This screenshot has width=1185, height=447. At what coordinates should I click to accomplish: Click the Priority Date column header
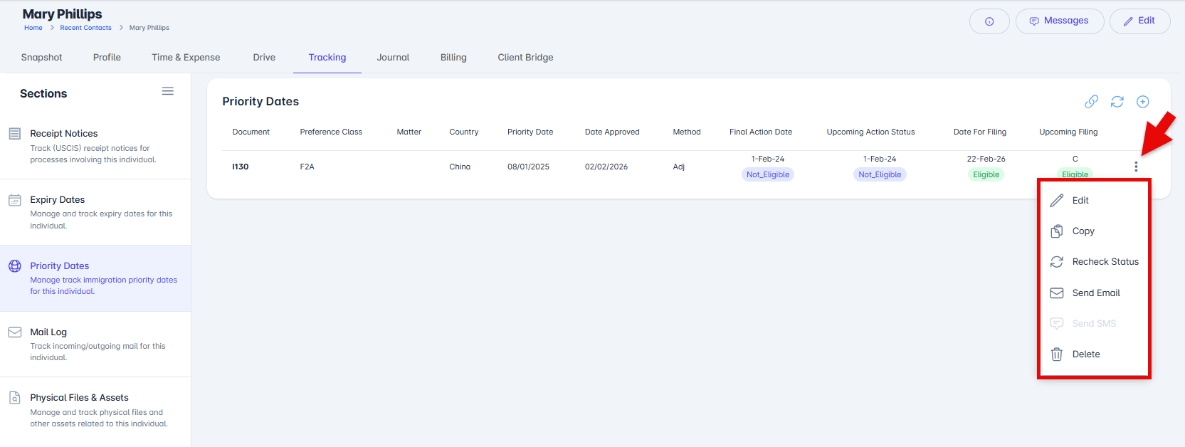pyautogui.click(x=530, y=132)
